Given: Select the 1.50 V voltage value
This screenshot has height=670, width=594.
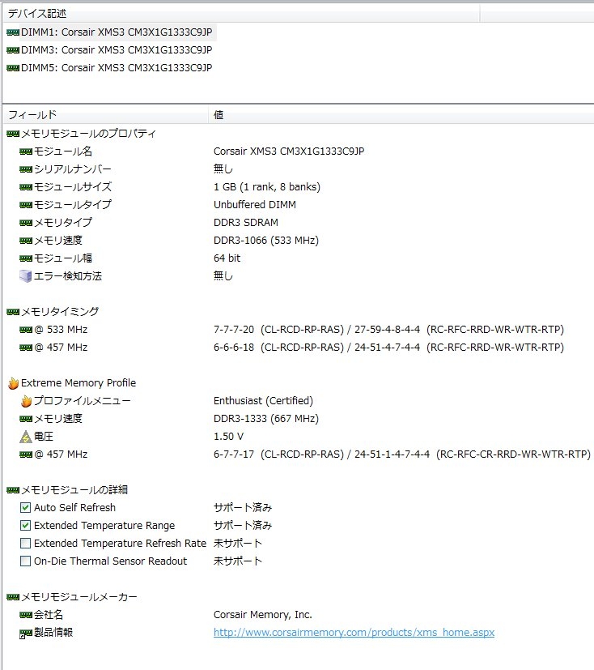Looking at the screenshot, I should click(228, 437).
